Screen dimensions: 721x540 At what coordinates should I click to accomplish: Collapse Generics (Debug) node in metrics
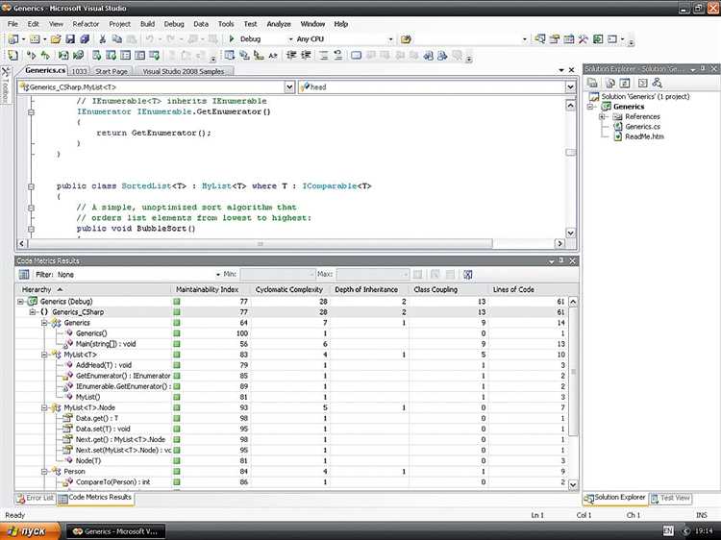(20, 302)
